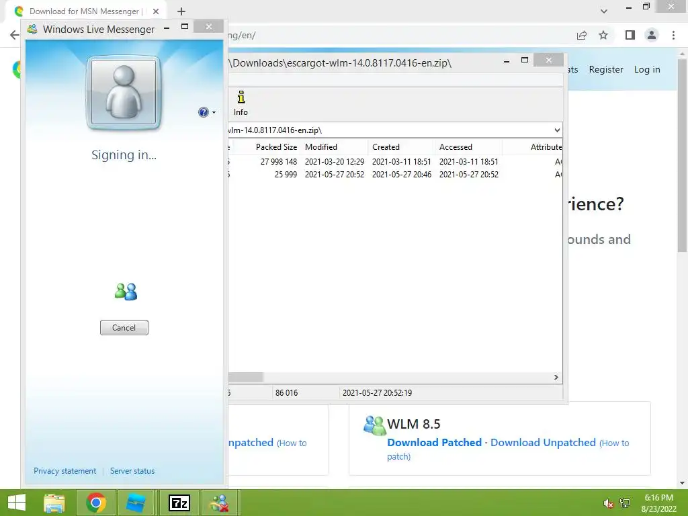The height and width of the screenshot is (516, 688).
Task: Click WLM 8.5 Download Patched link
Action: 435,442
